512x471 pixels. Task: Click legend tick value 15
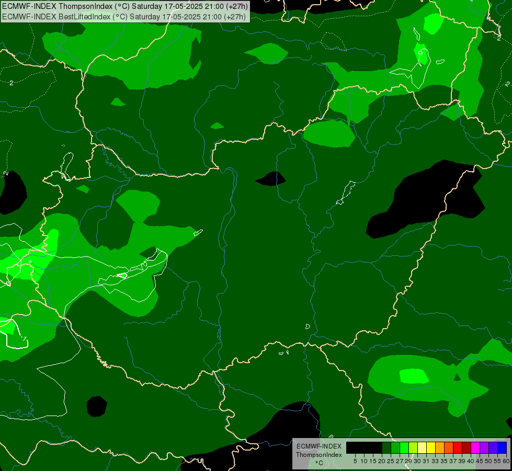tap(373, 461)
